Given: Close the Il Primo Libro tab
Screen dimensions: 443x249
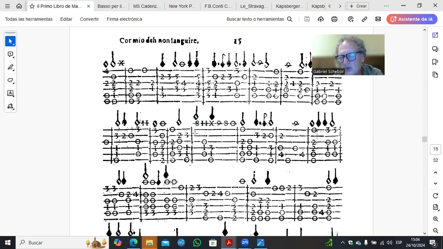Looking at the screenshot, I should (x=88, y=6).
